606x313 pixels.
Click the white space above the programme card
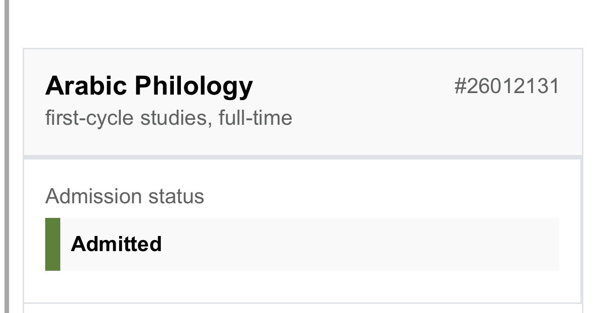[302, 24]
